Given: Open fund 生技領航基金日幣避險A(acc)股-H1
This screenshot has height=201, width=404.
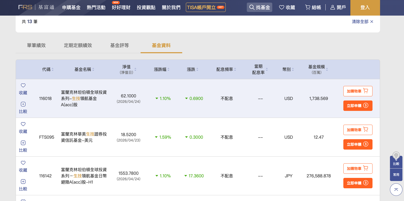Looking at the screenshot, I should pyautogui.click(x=84, y=176).
